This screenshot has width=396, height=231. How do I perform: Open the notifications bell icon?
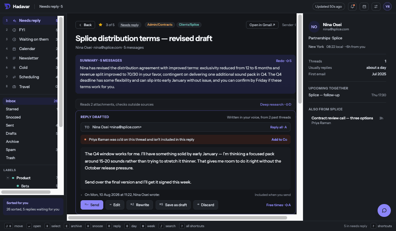point(352,6)
